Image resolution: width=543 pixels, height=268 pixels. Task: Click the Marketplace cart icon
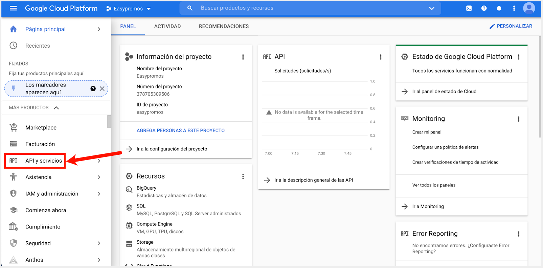point(13,127)
